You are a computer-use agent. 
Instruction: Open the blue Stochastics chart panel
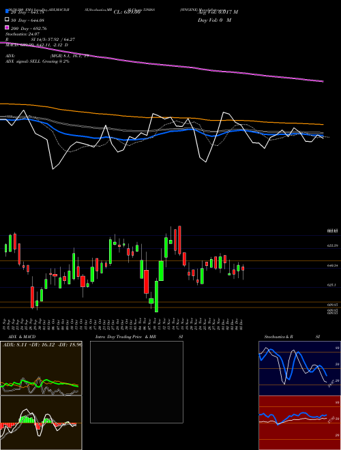coord(299,368)
